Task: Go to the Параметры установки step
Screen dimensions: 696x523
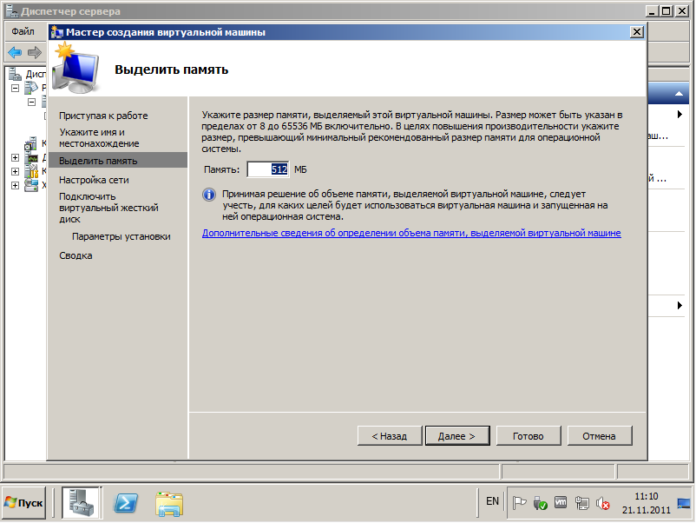Action: point(121,236)
